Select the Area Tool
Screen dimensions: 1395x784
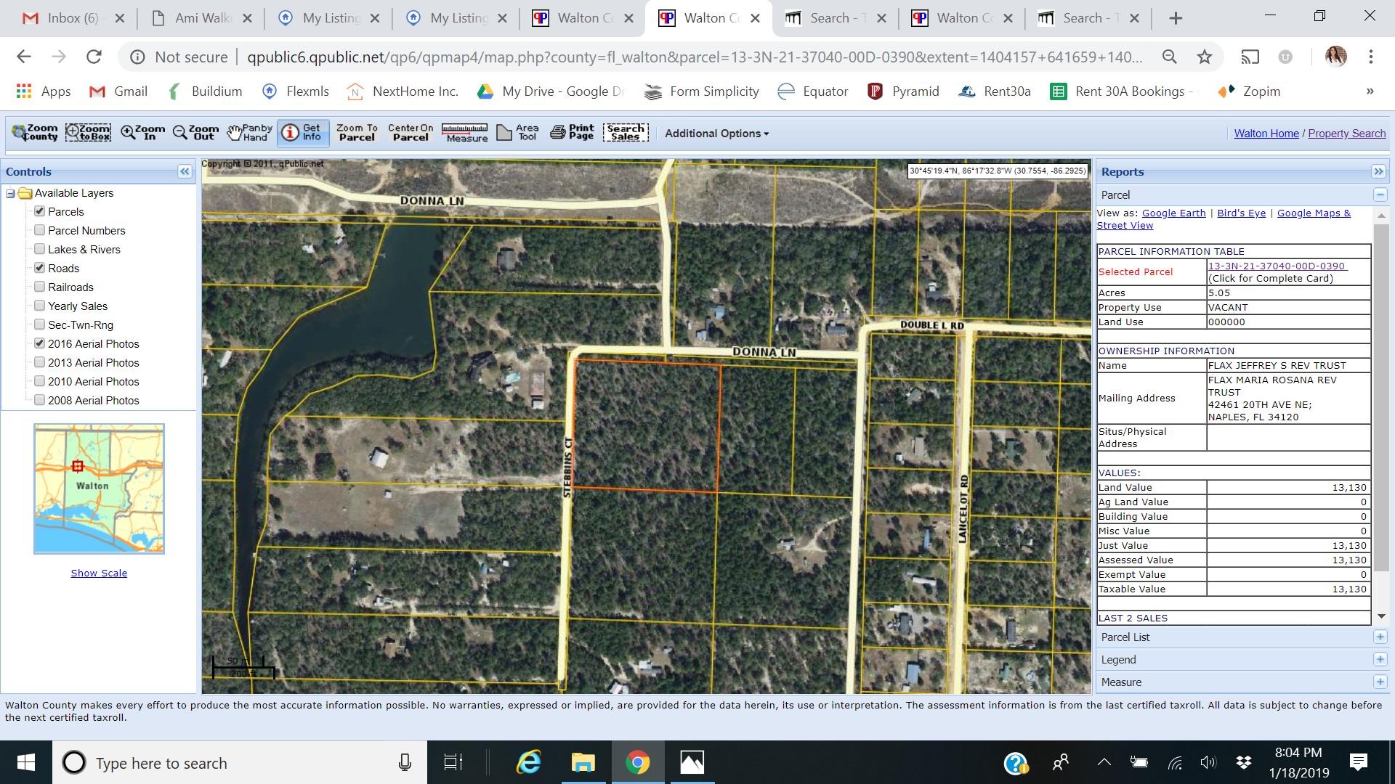pos(519,133)
